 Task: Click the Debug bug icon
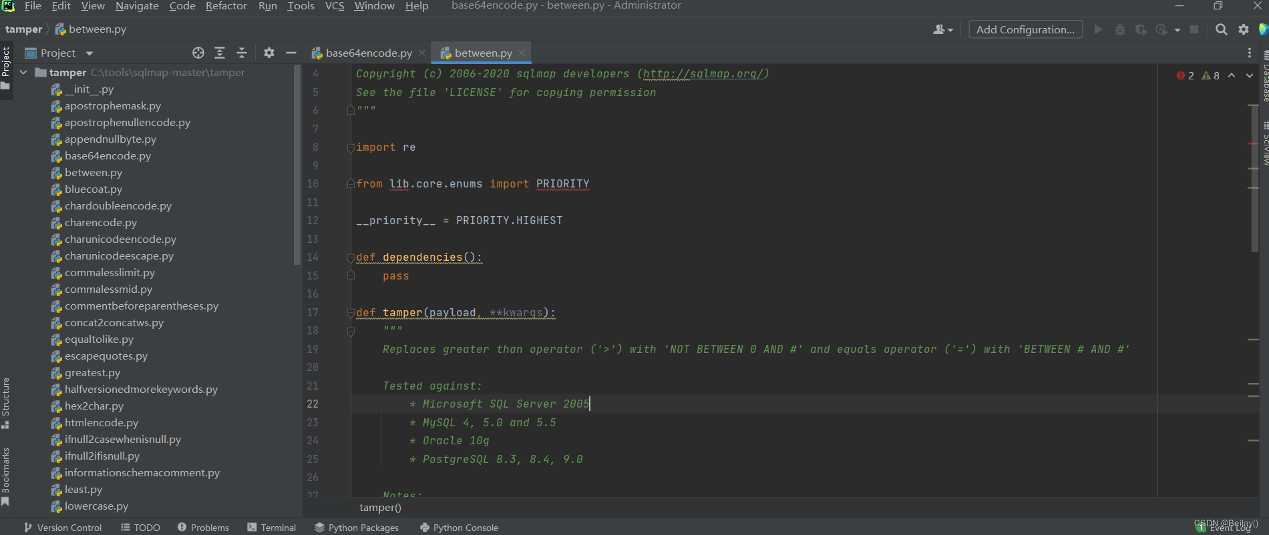(1120, 29)
